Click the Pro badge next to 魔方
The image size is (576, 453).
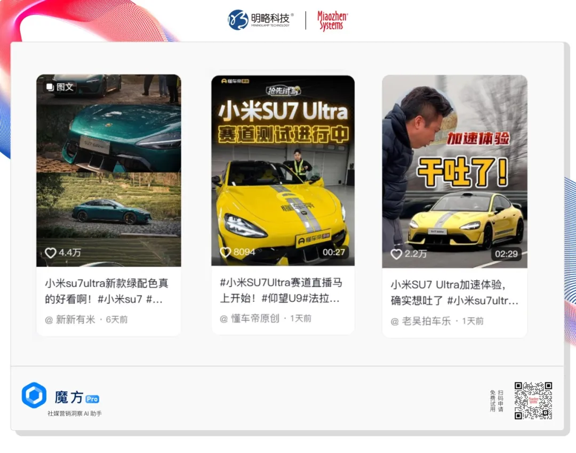92,399
